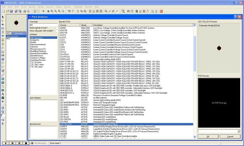Select the 2D box drawing tool
The width and height of the screenshot is (244, 146).
3,79
